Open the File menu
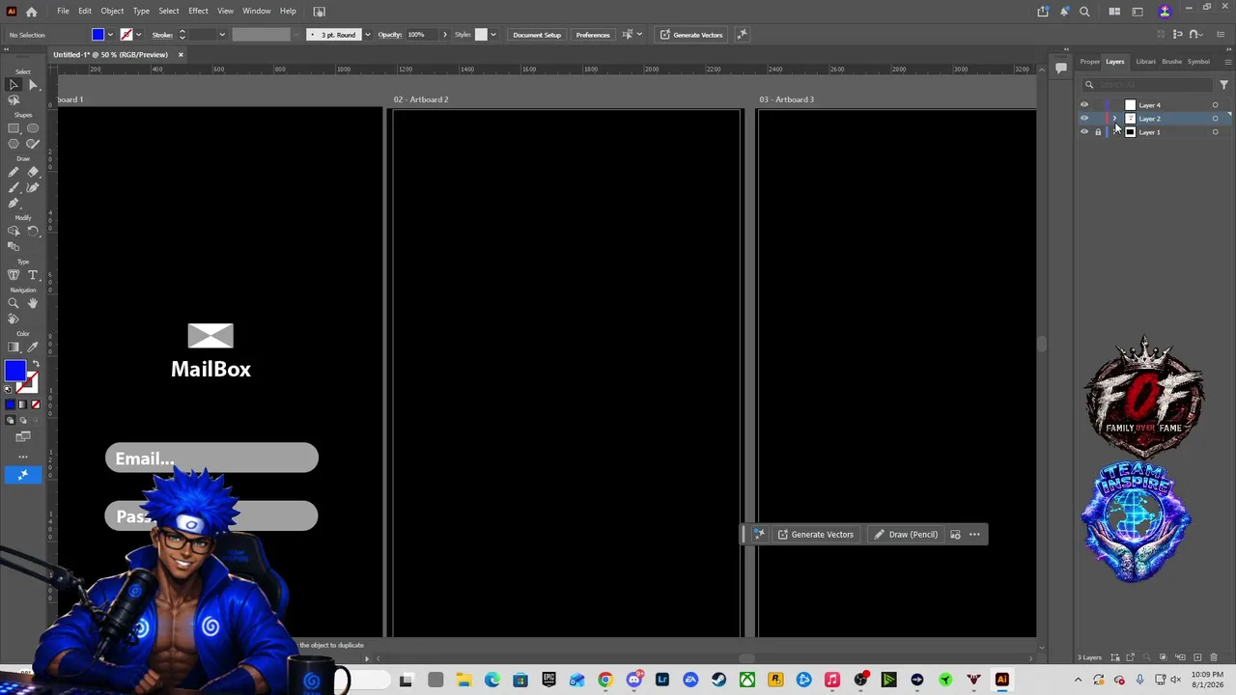 click(x=63, y=11)
